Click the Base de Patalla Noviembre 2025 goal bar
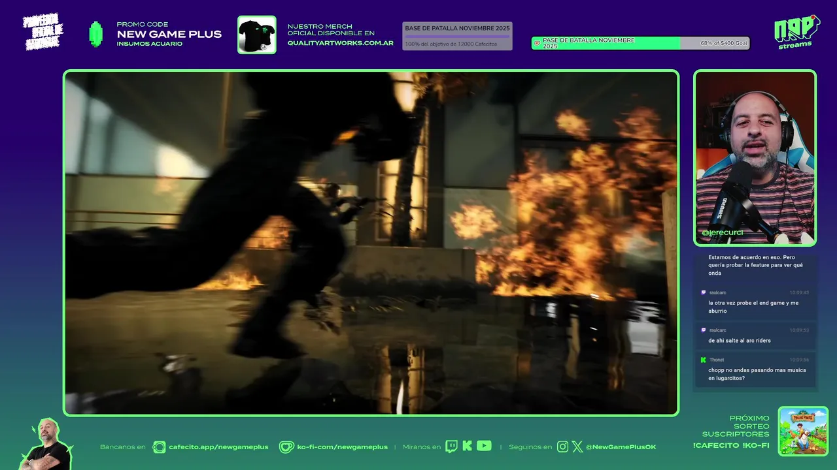837x470 pixels. [x=457, y=36]
